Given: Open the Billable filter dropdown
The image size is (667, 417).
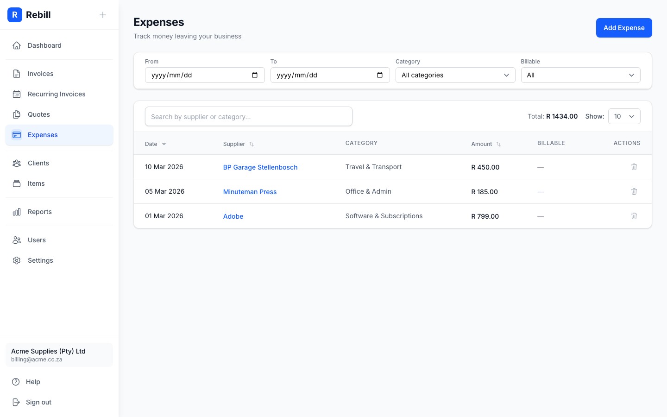Looking at the screenshot, I should click(580, 75).
